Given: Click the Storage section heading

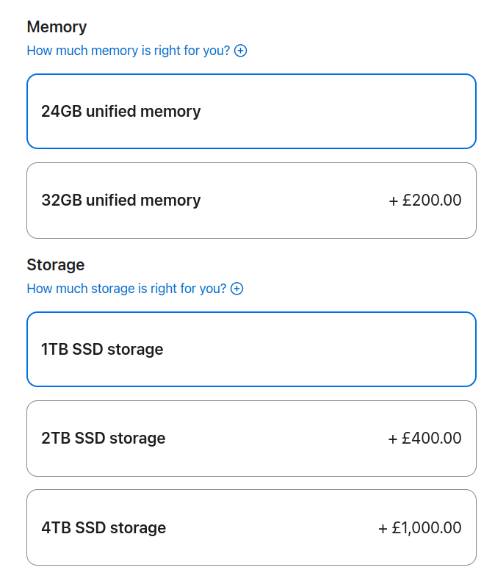Looking at the screenshot, I should point(56,264).
